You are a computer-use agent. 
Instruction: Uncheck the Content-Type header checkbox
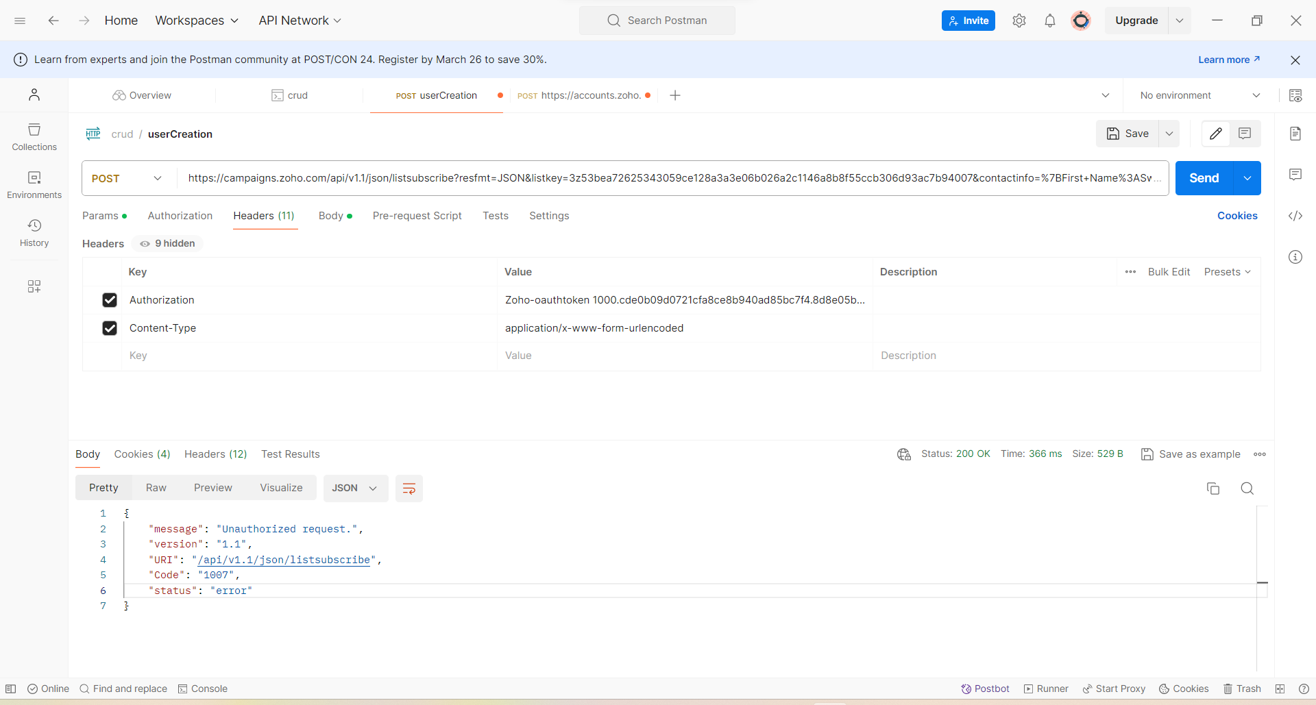pos(110,328)
